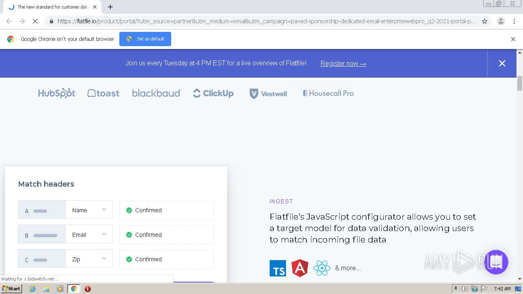Click the browser forward arrow
This screenshot has width=523, height=294.
pyautogui.click(x=22, y=21)
